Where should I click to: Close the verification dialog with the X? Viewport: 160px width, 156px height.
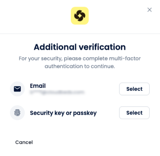(x=149, y=10)
